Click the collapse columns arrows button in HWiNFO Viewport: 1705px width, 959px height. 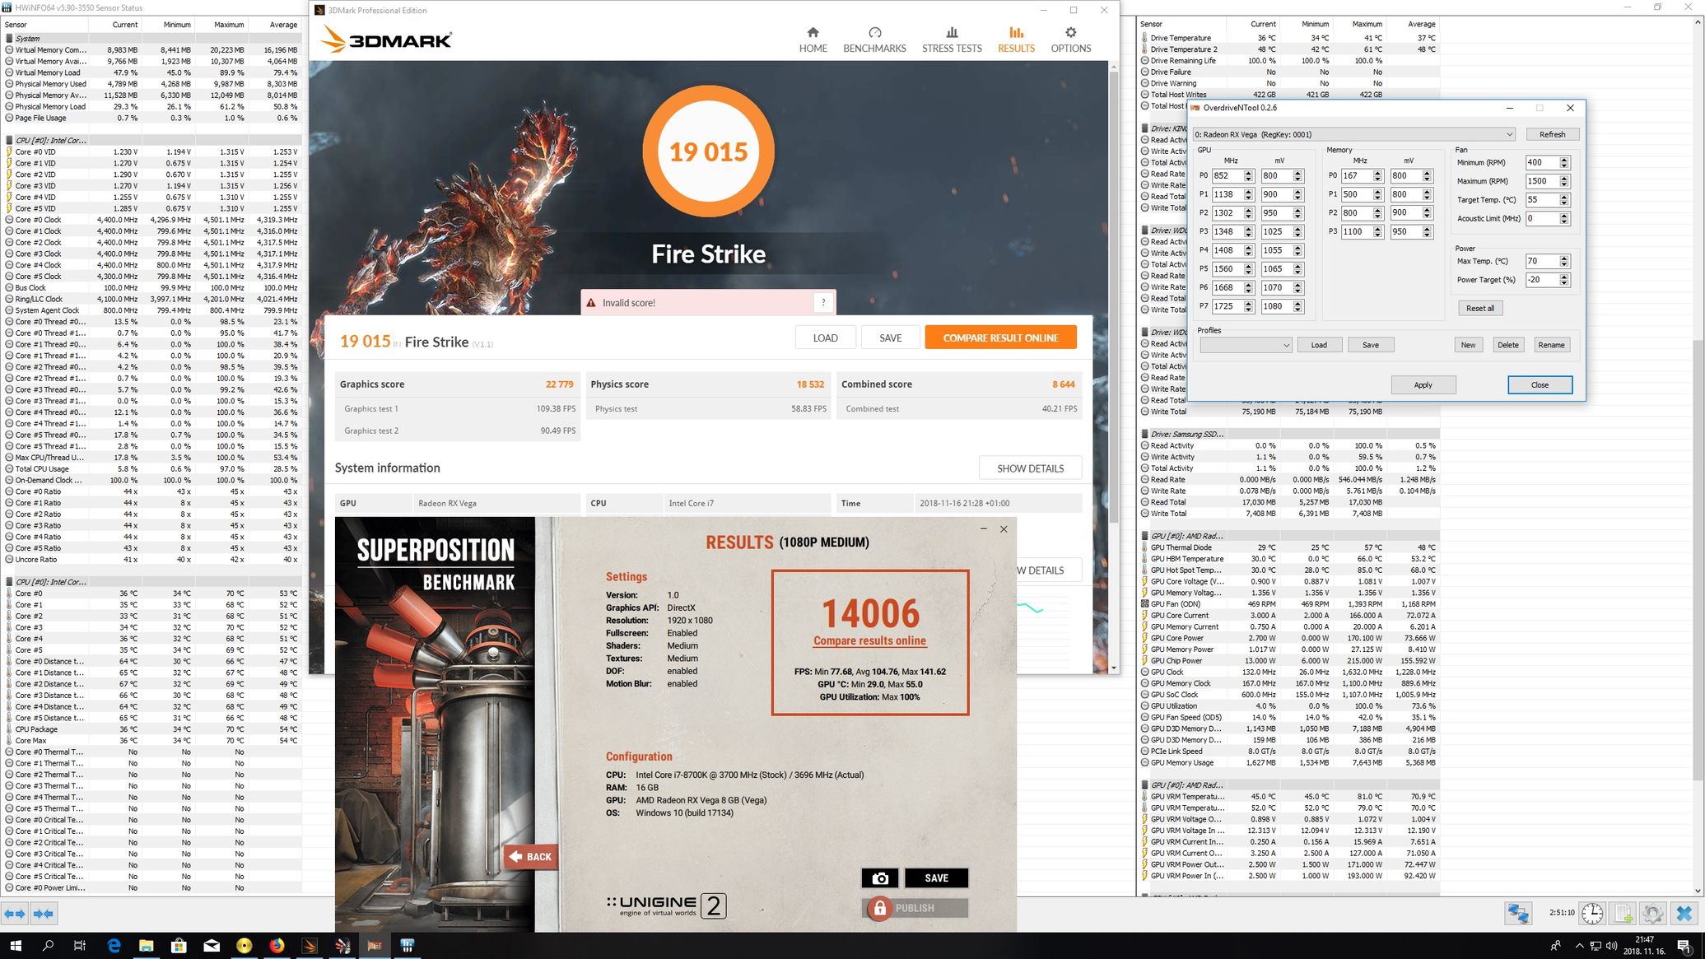click(44, 914)
